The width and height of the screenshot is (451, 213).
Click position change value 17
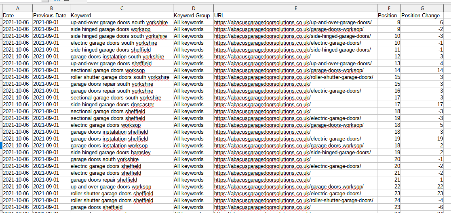[422, 105]
